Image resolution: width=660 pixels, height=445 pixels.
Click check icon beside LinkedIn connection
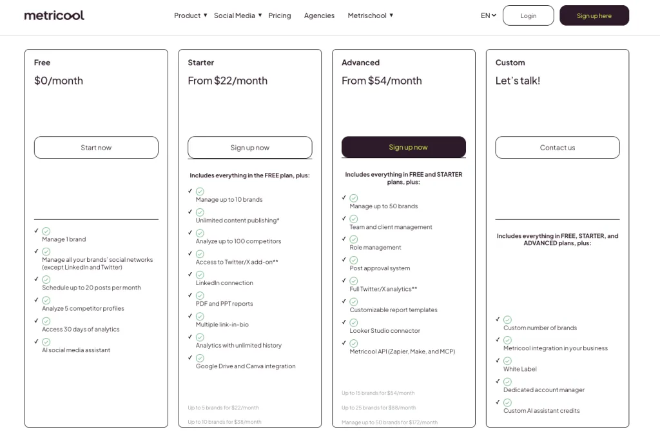[x=200, y=275]
